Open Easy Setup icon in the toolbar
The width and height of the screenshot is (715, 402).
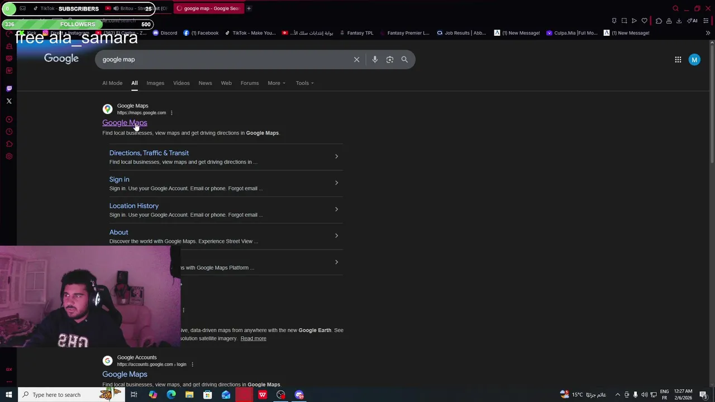coord(706,21)
